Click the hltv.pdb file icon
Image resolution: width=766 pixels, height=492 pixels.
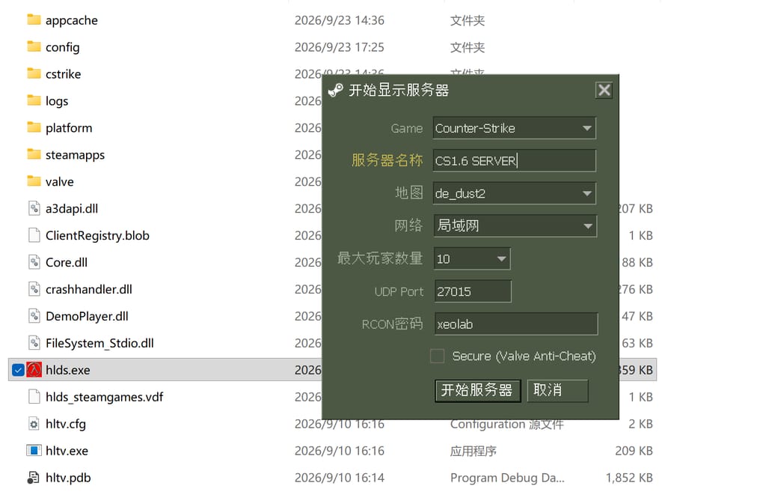coord(34,477)
